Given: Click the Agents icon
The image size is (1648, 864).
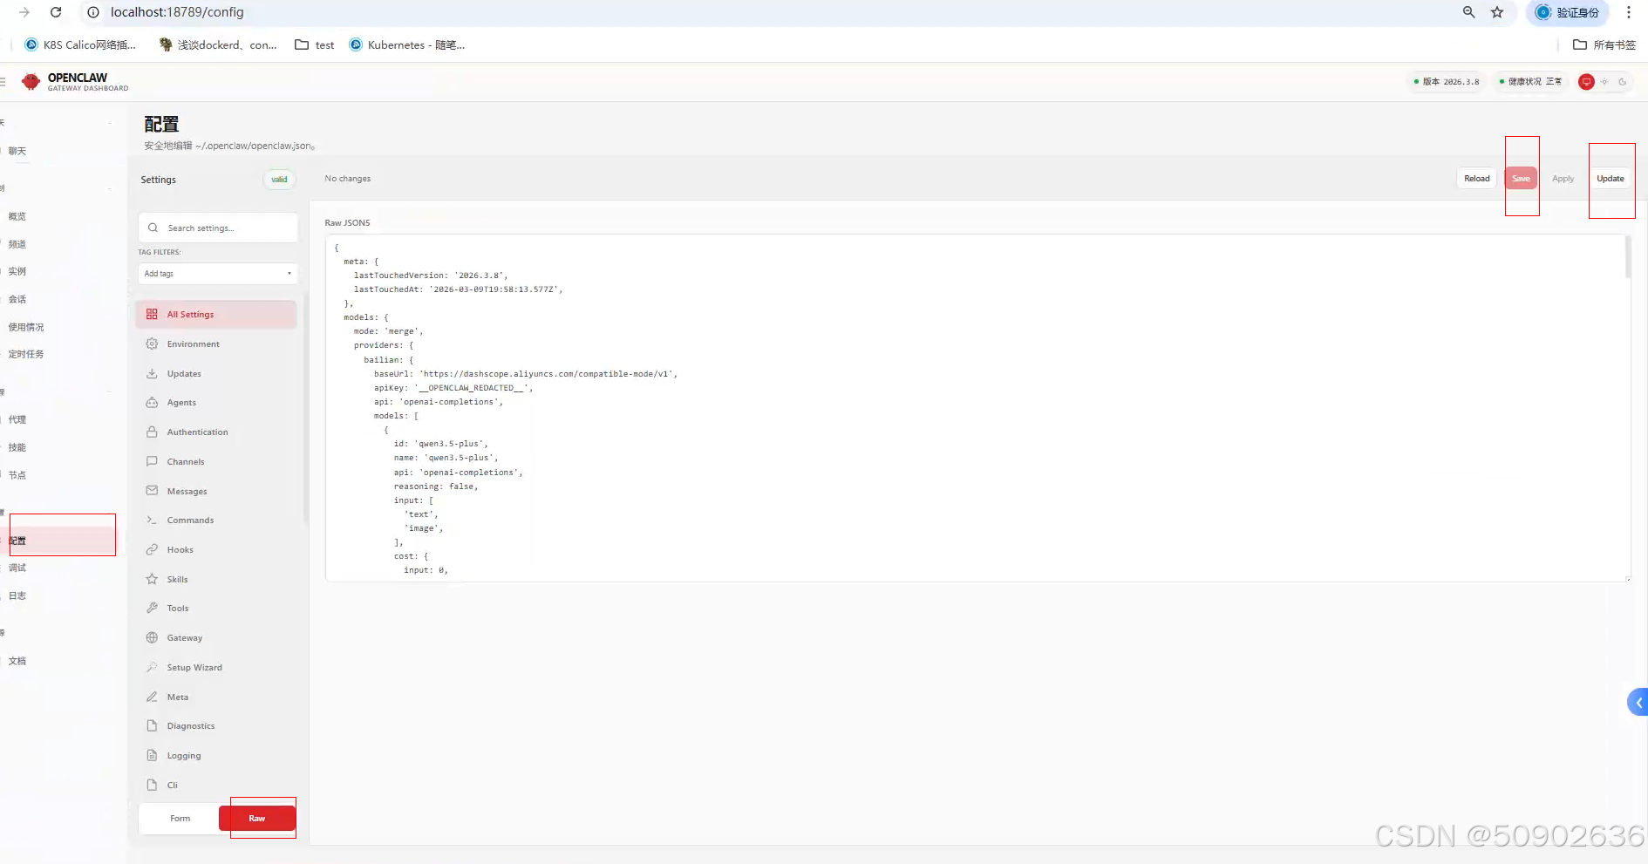Looking at the screenshot, I should tap(152, 402).
